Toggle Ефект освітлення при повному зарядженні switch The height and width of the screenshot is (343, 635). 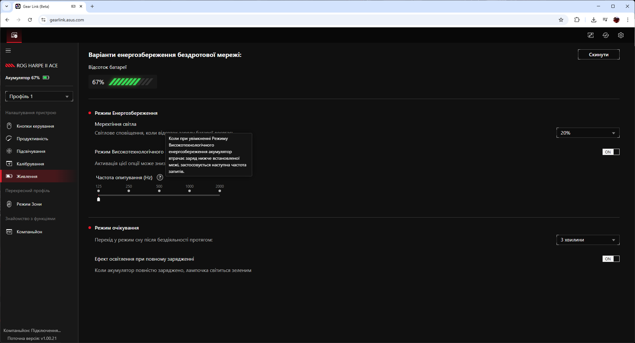[x=611, y=259]
